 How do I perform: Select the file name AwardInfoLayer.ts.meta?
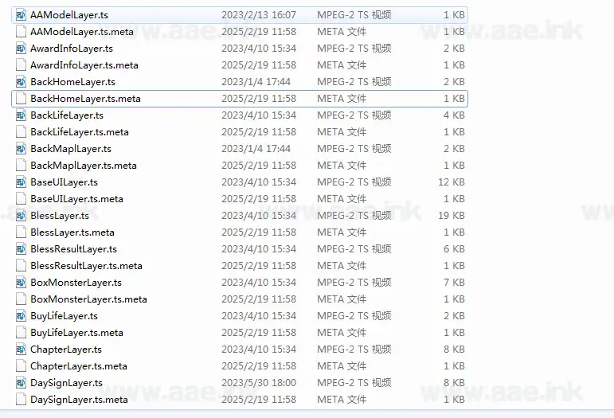point(84,65)
